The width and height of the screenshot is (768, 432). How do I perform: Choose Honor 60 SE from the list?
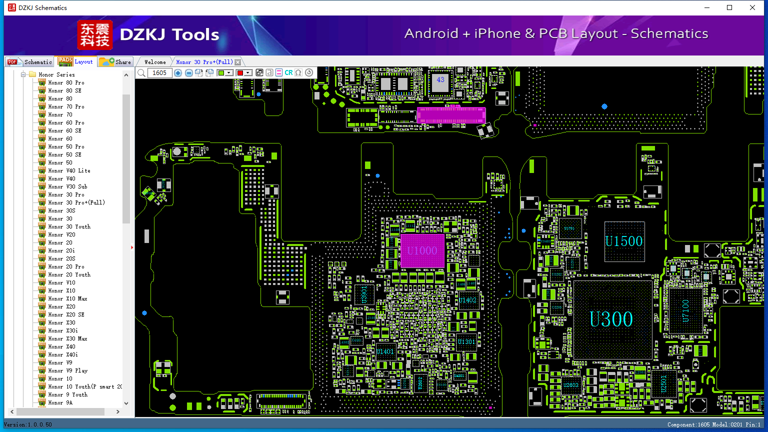click(x=64, y=130)
